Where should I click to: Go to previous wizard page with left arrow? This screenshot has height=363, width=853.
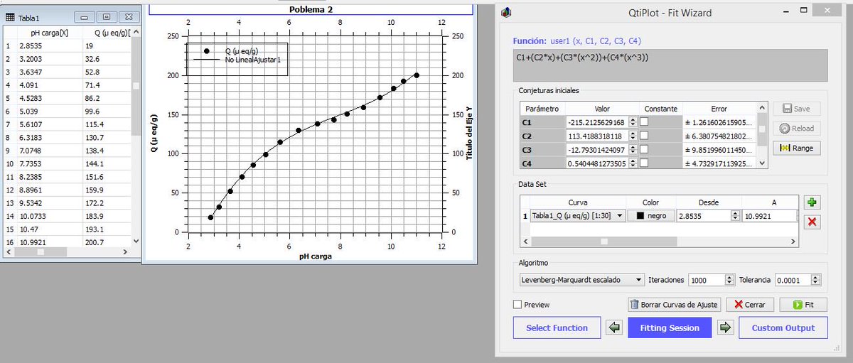pos(616,327)
